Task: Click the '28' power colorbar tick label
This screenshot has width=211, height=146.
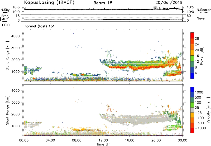Action: [197, 38]
